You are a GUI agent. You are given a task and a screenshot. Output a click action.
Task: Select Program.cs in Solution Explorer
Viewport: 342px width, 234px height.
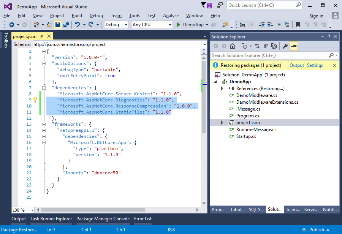pyautogui.click(x=247, y=116)
